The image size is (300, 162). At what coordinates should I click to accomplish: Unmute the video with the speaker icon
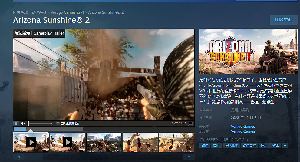23,123
